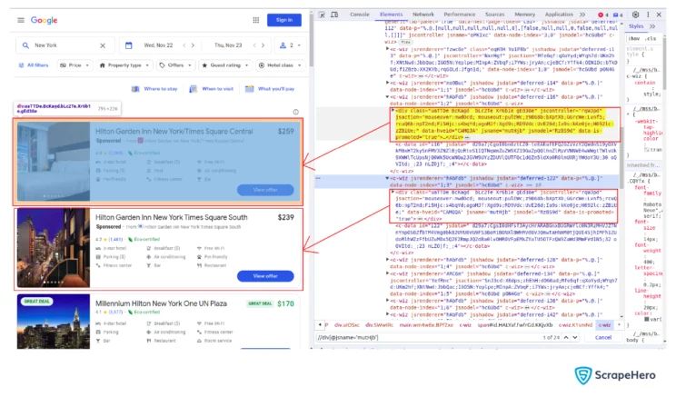Toggle DevTools device toolbar
Screen dimensions: 676x397
click(334, 15)
